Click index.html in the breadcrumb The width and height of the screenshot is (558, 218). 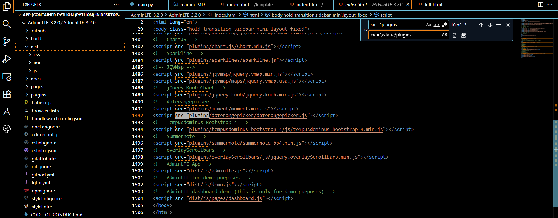223,15
